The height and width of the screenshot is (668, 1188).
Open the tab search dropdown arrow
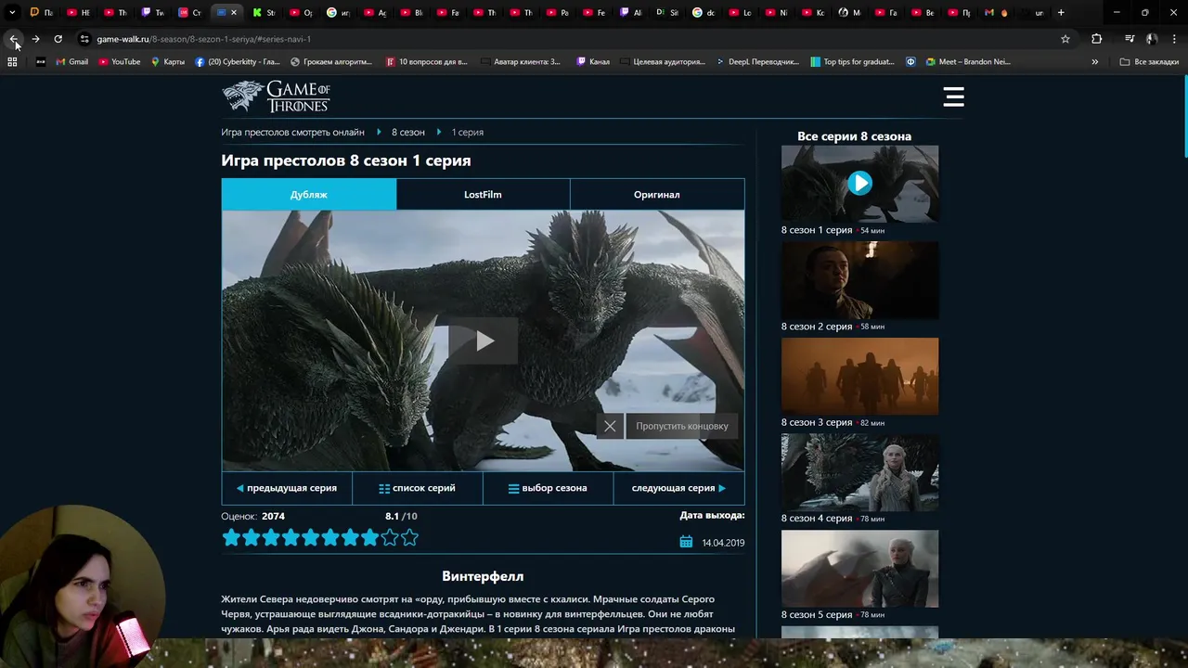coord(11,13)
